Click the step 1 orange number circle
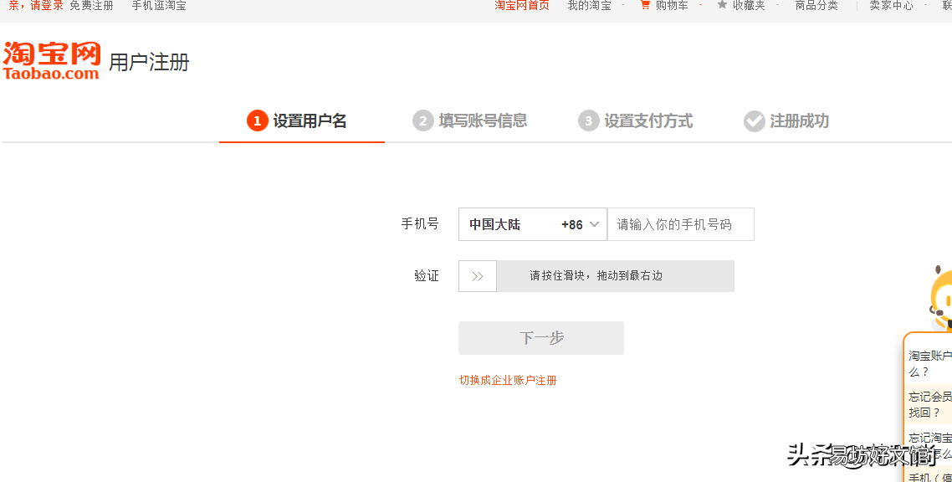952x482 pixels. [x=258, y=120]
